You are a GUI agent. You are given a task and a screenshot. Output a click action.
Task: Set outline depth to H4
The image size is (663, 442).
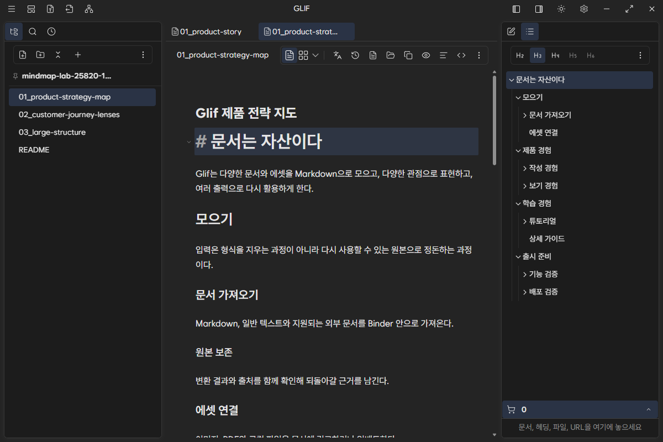(x=555, y=55)
